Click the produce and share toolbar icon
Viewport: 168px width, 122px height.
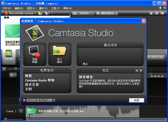46,13
